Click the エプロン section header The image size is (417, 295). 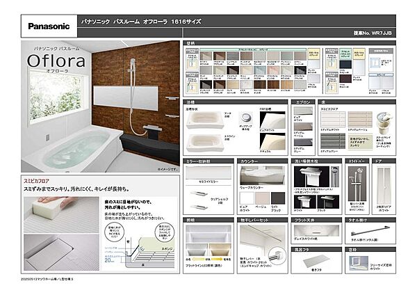(x=303, y=102)
